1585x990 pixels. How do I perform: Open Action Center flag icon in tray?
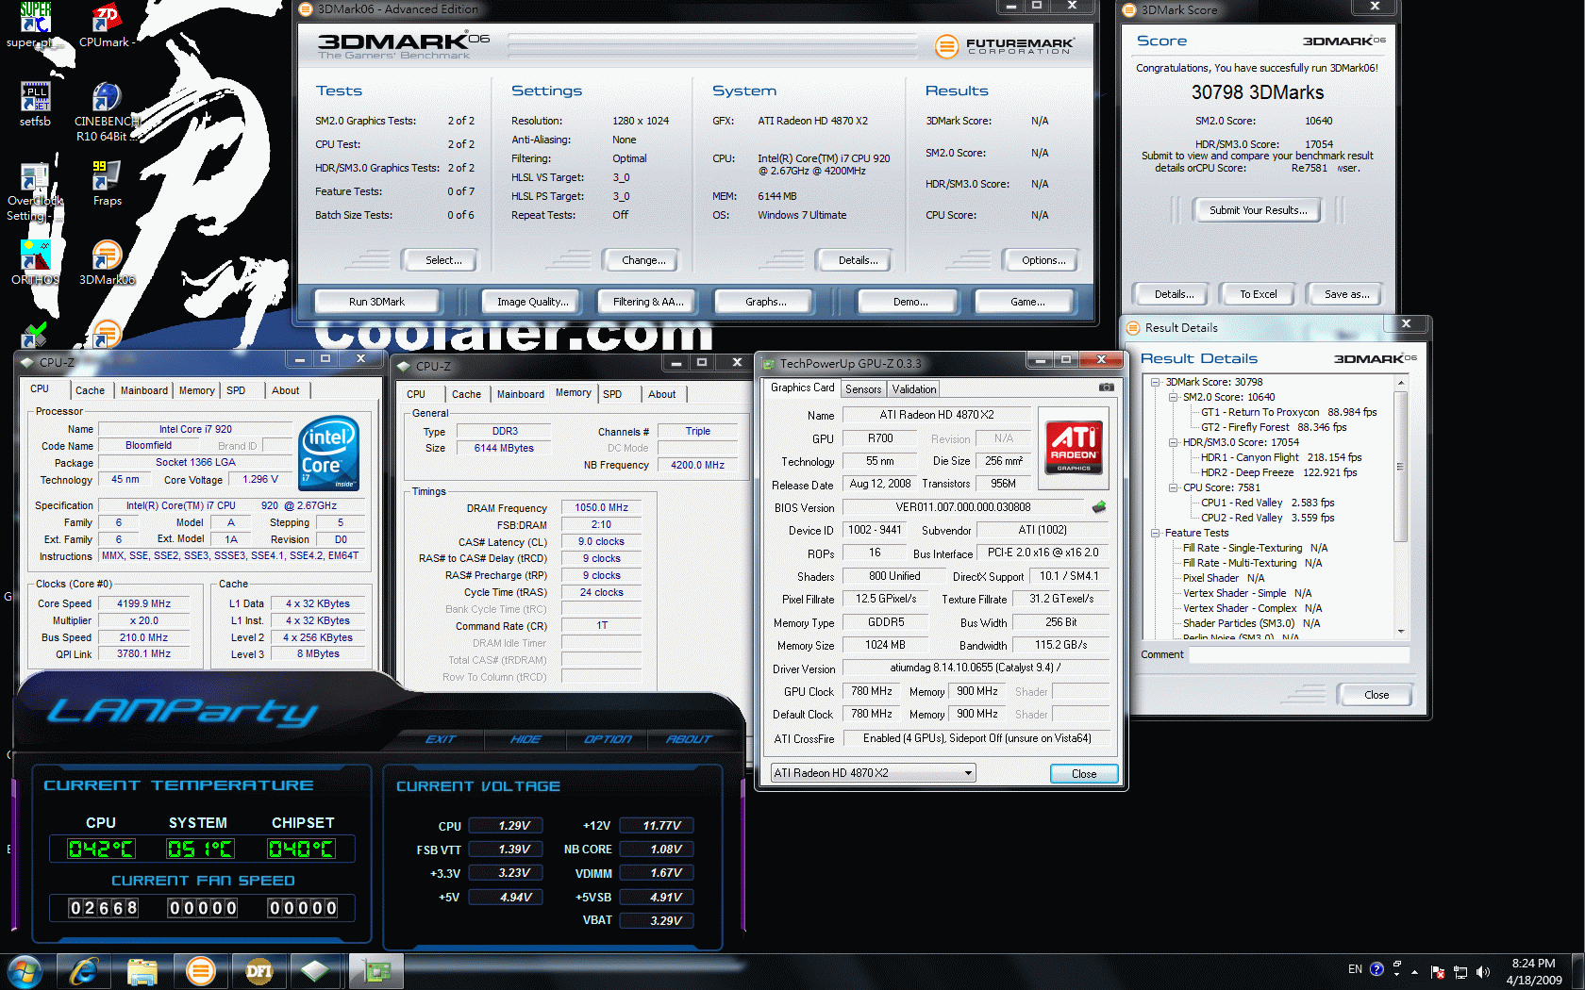point(1438,972)
